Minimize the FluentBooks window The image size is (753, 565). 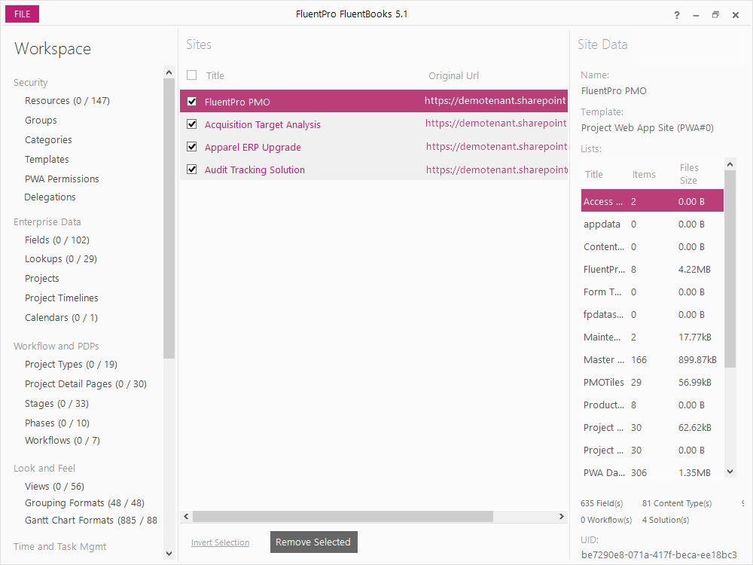click(696, 15)
